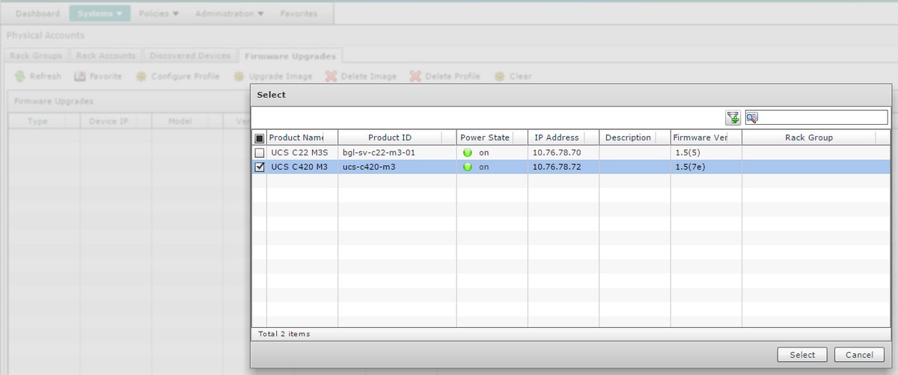898x375 pixels.
Task: Click the Select button
Action: tap(802, 355)
